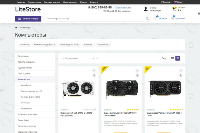
Task: Click the LiteStore logo
Action: [x=28, y=9]
